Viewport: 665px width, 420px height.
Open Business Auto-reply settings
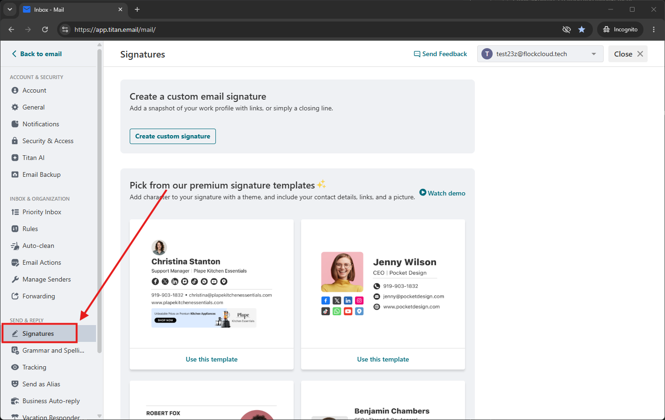[x=48, y=401]
